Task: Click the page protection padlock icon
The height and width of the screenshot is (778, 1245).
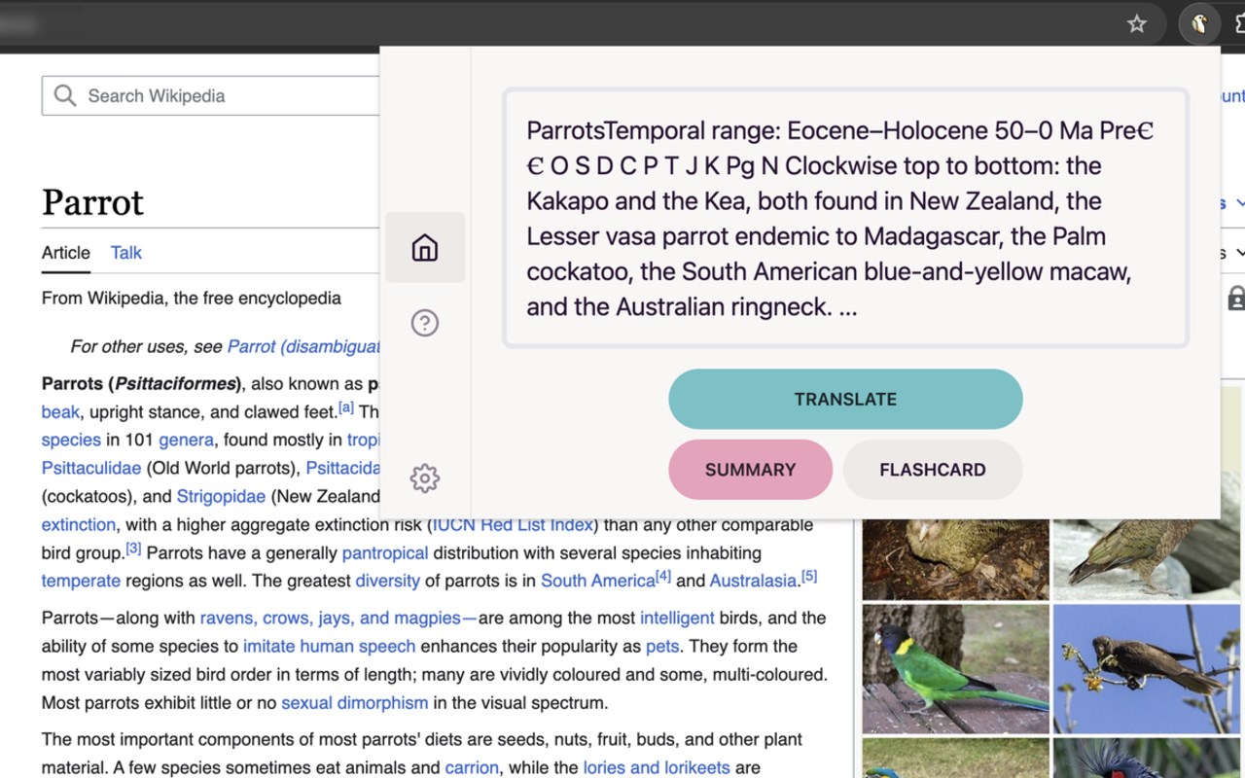Action: pos(1236,299)
